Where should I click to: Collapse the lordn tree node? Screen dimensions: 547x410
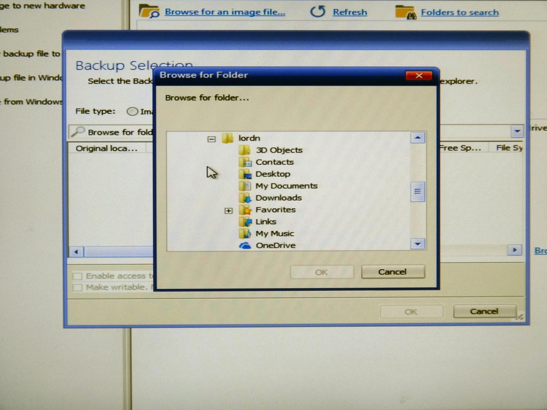click(211, 139)
